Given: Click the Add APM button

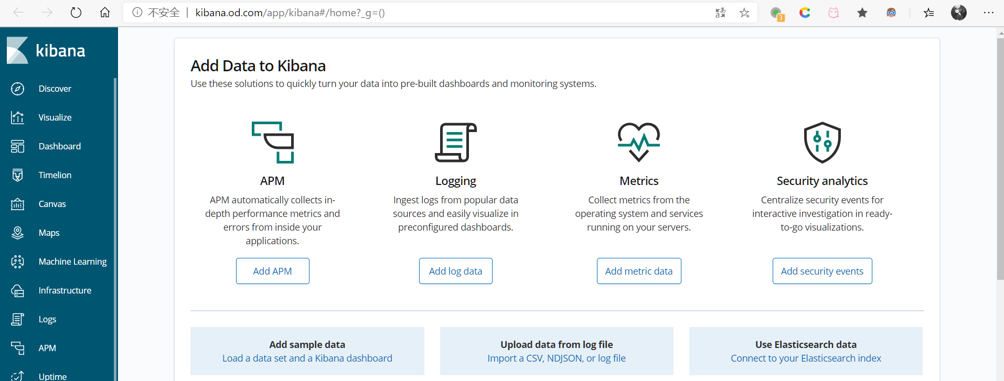Looking at the screenshot, I should pyautogui.click(x=272, y=271).
